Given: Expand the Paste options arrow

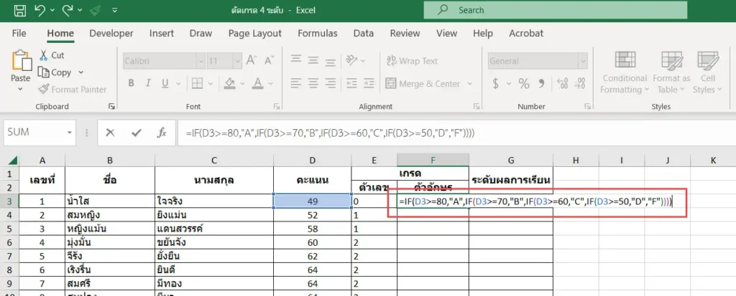Looking at the screenshot, I should coord(21,89).
